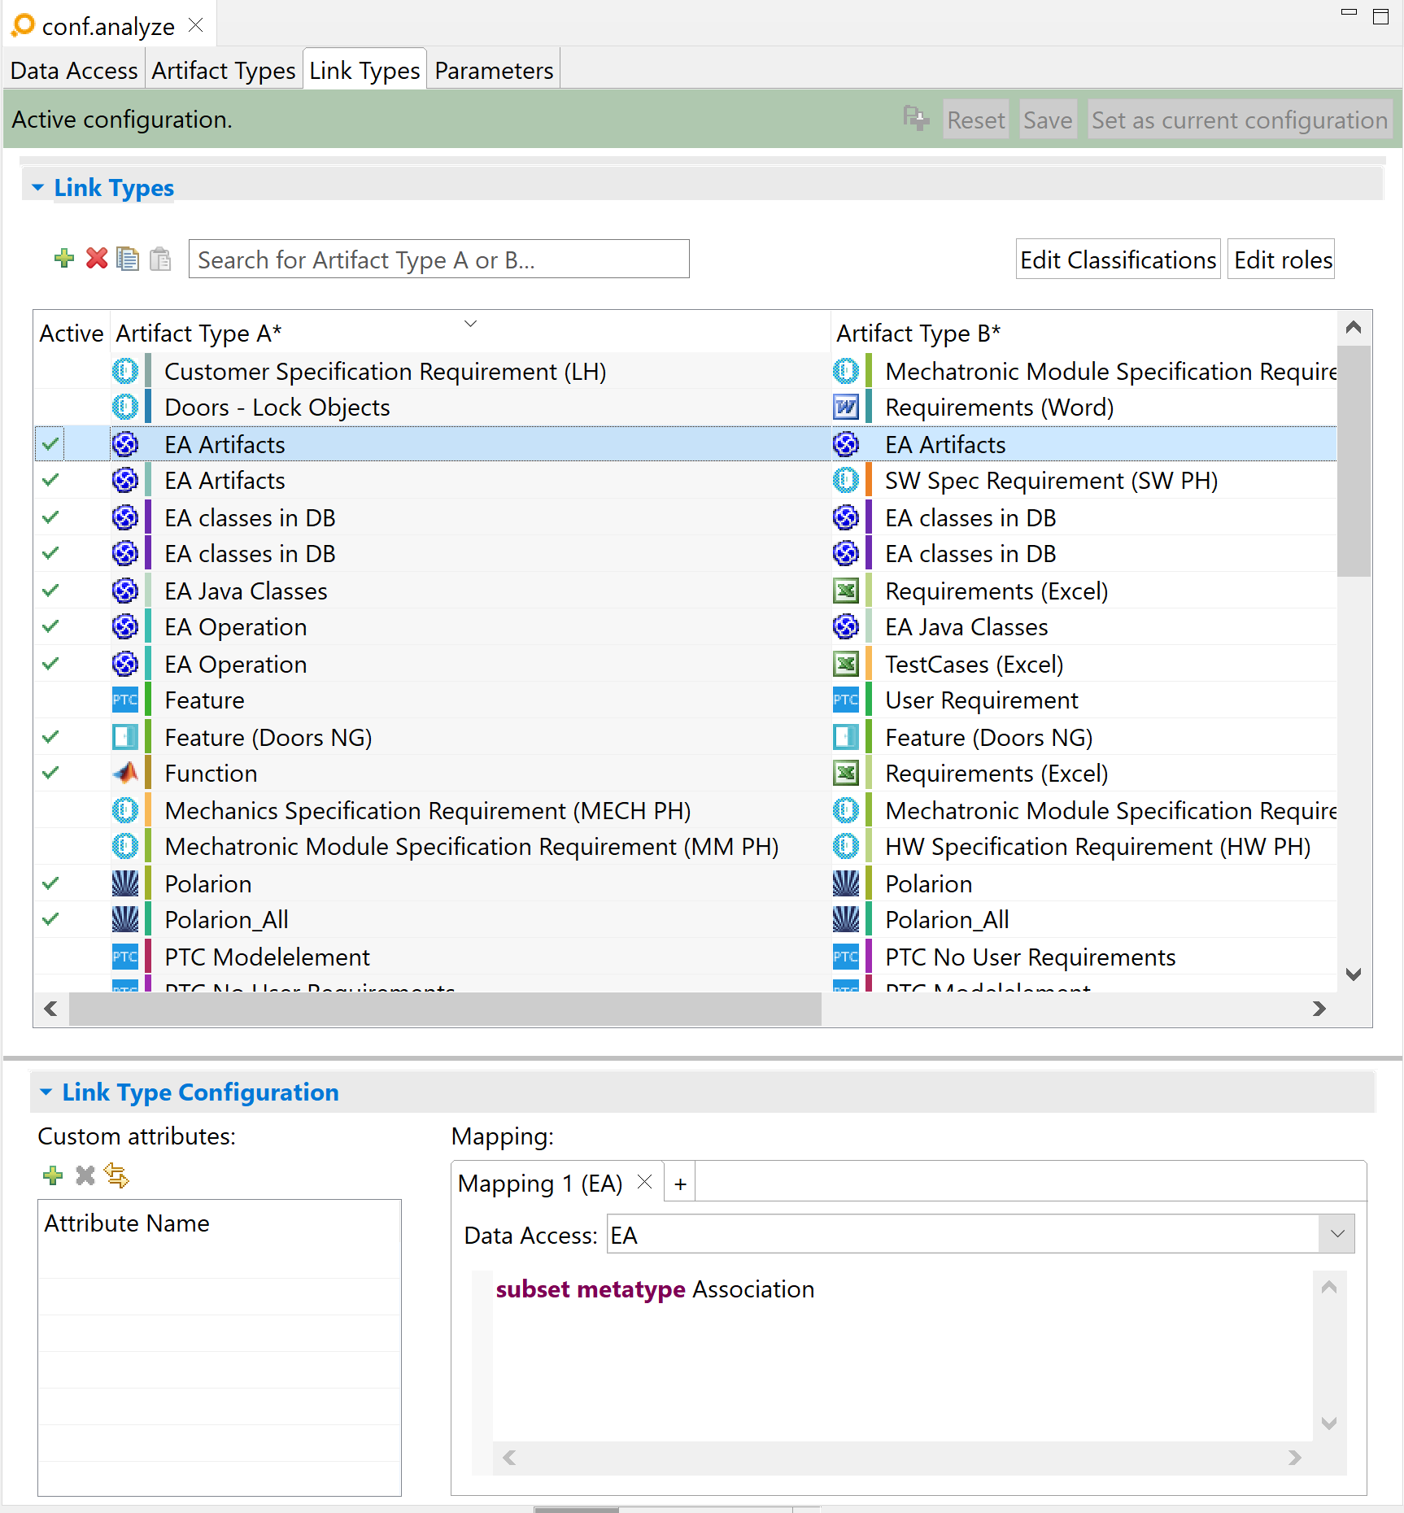Click the conf.analyze editor tab icon
The image size is (1404, 1513).
coord(23,26)
